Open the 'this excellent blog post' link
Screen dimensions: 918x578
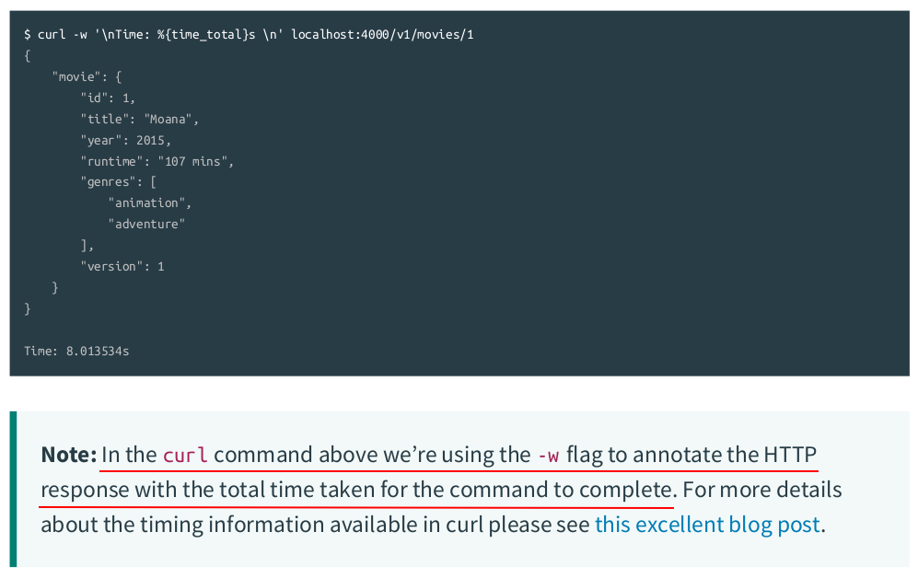pos(706,525)
